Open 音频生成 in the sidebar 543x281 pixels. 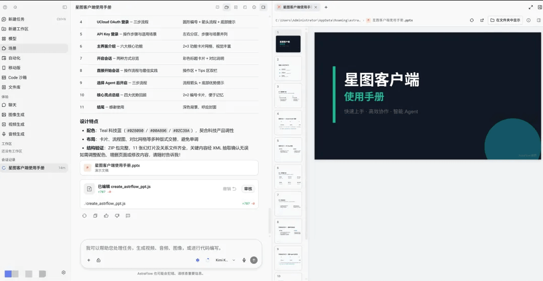coord(34,134)
